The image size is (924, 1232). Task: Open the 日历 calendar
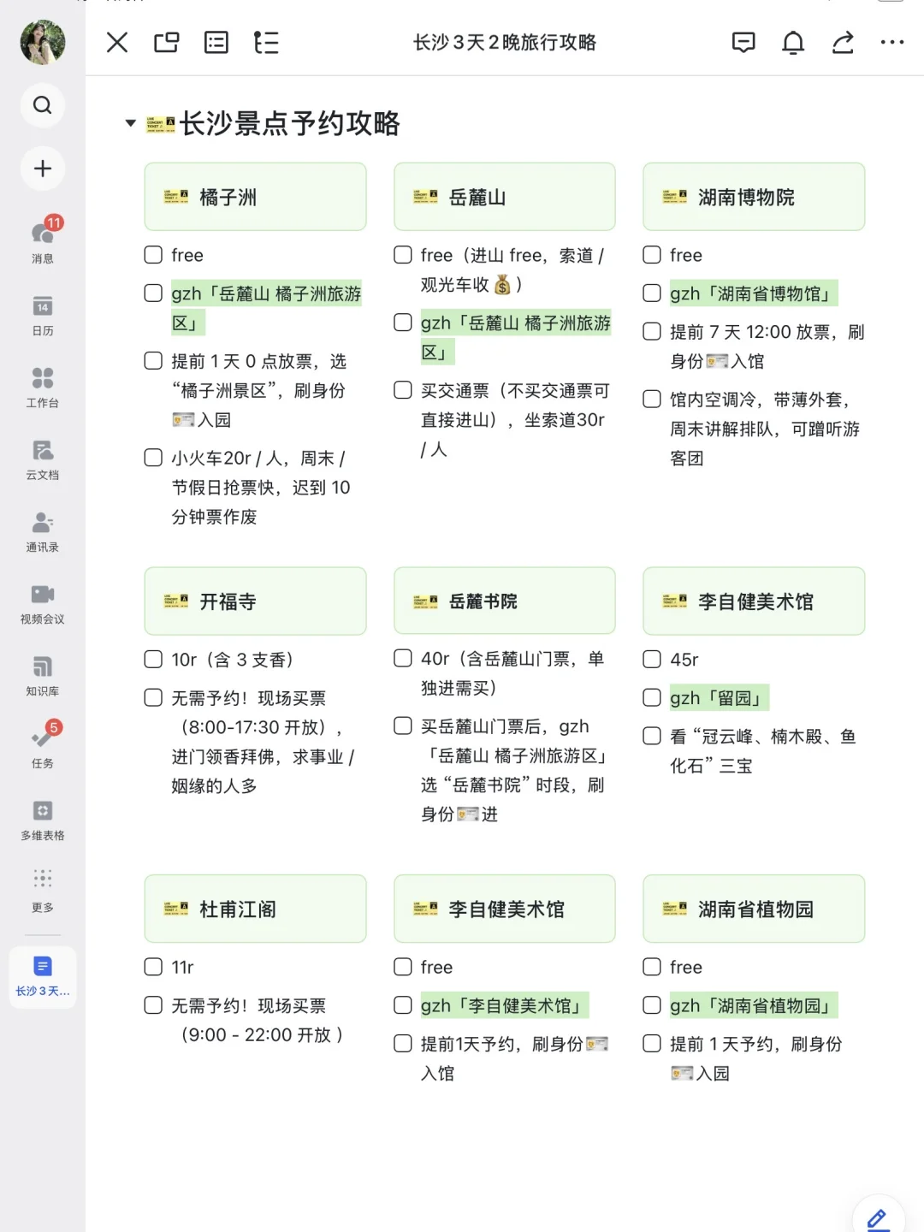(x=43, y=315)
